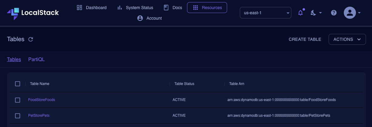Switch to the PartiQL tab
Image resolution: width=372 pixels, height=127 pixels.
pyautogui.click(x=36, y=59)
